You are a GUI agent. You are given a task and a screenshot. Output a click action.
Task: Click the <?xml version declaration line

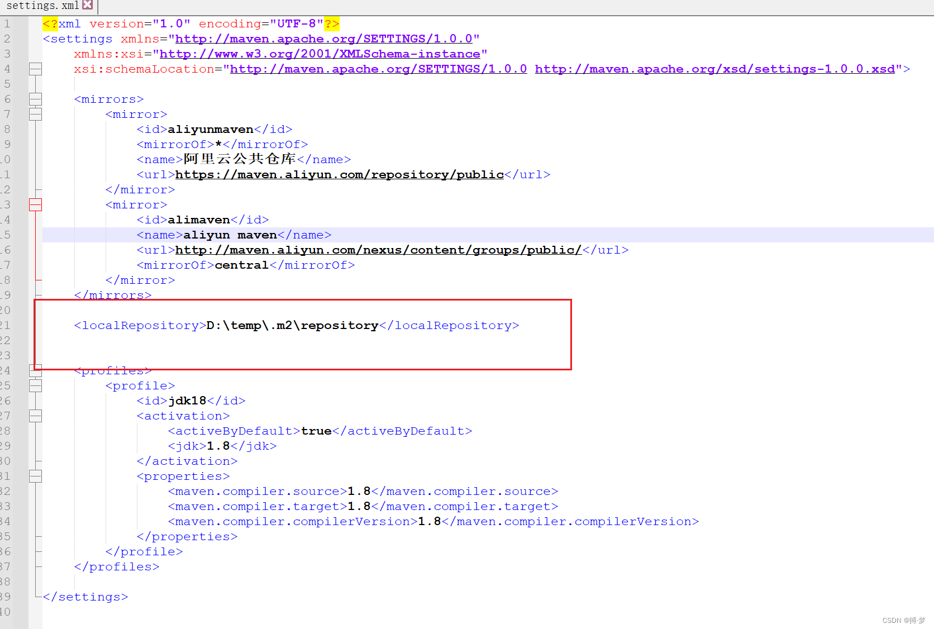point(191,24)
